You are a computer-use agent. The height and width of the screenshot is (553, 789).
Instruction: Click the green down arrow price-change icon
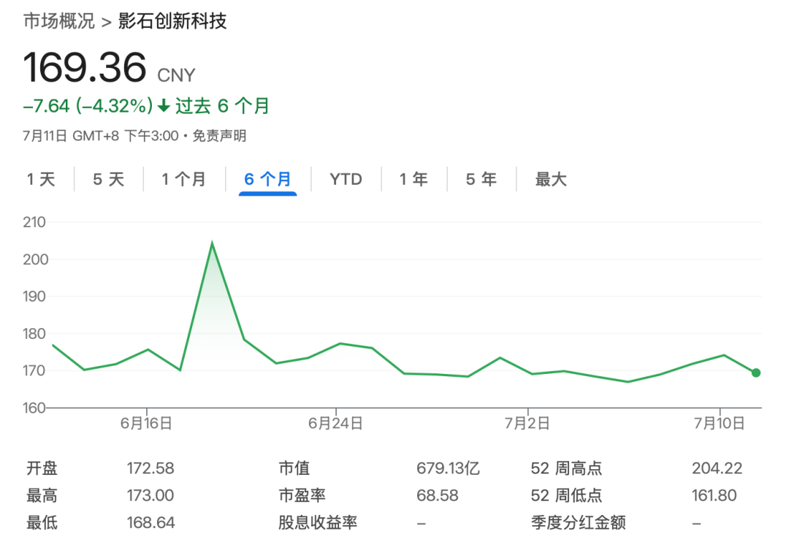tap(164, 107)
